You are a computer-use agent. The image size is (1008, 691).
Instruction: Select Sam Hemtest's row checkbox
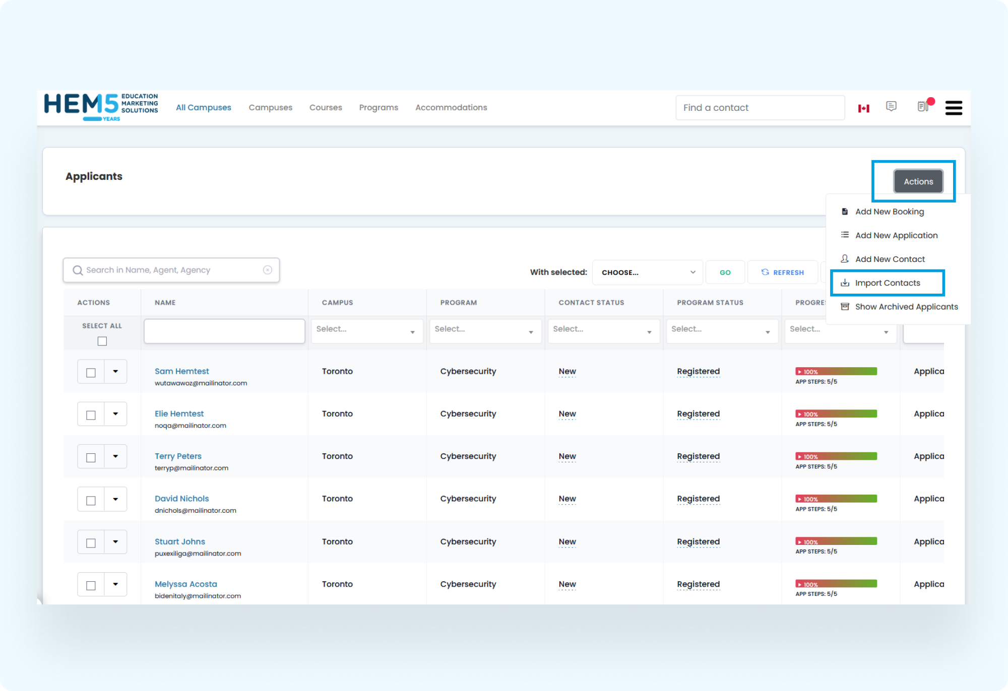coord(91,373)
